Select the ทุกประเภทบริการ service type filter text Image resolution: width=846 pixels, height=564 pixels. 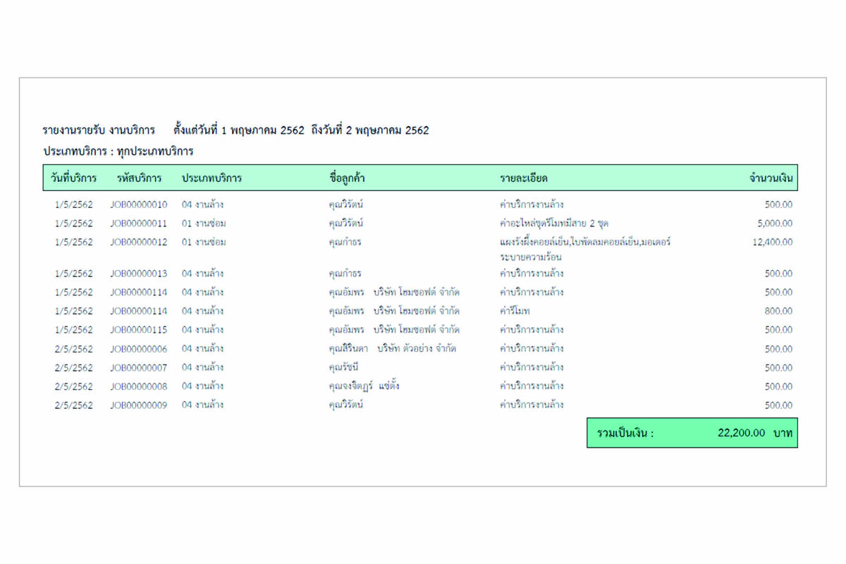[155, 152]
